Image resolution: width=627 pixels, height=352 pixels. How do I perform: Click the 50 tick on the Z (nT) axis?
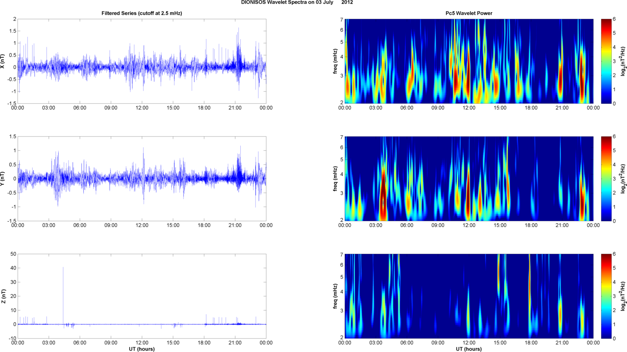(13, 254)
